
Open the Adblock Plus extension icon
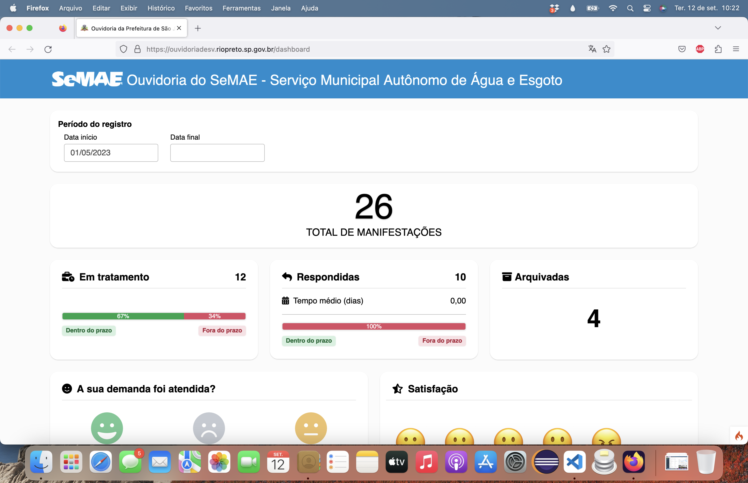[700, 49]
